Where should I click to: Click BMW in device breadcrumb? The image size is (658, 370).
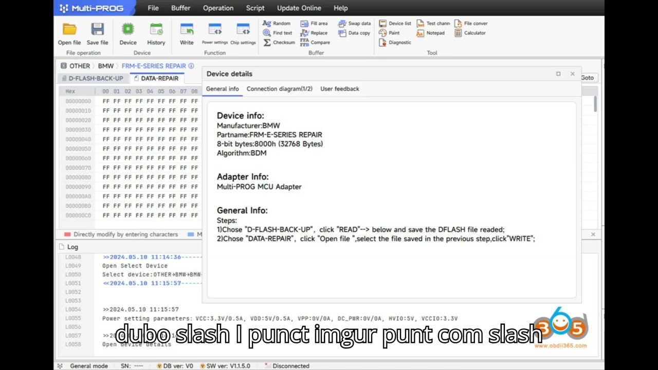tap(106, 66)
